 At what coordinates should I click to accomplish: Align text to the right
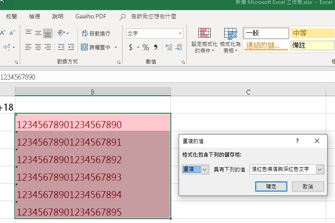pyautogui.click(x=47, y=47)
